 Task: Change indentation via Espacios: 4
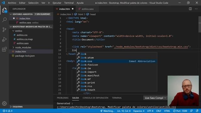pos(139,111)
